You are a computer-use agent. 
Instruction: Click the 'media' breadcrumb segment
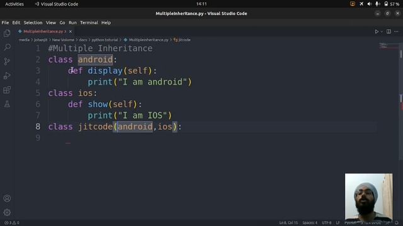point(24,40)
